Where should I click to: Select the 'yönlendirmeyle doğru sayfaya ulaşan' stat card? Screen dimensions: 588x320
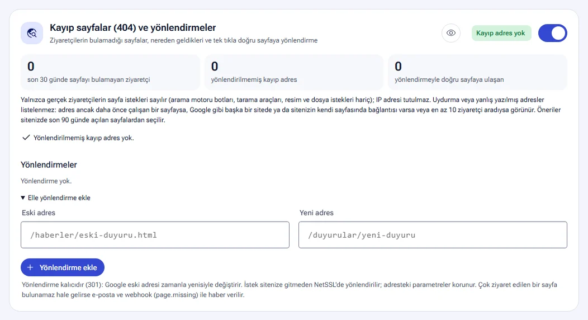[477, 72]
